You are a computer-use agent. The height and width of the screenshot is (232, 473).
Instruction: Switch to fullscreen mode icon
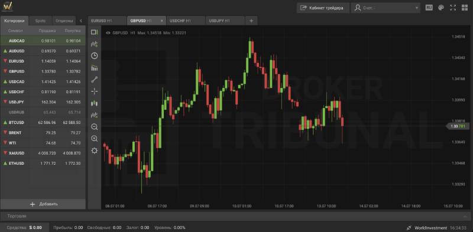453,8
